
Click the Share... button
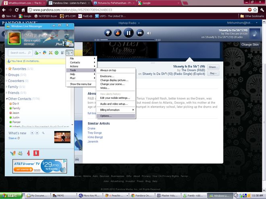213,67
